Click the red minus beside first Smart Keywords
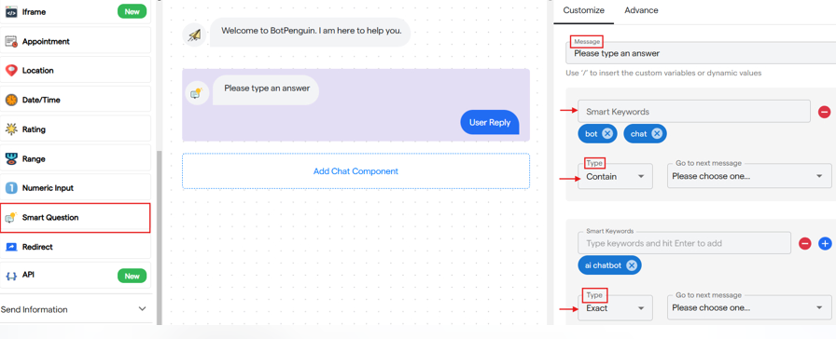This screenshot has height=339, width=836. 824,112
